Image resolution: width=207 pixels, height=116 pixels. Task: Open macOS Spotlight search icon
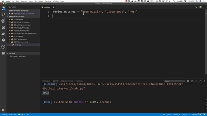197,1
